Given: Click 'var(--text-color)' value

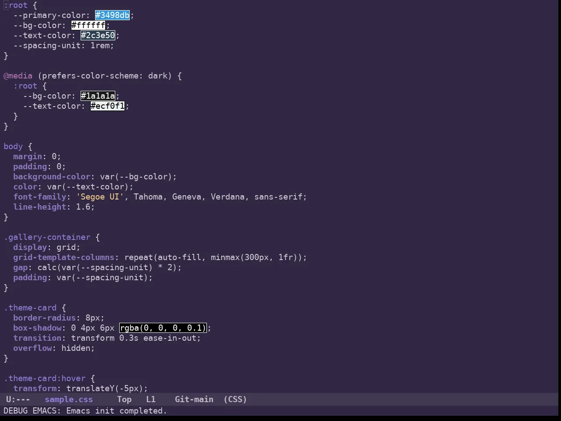Looking at the screenshot, I should coord(88,186).
